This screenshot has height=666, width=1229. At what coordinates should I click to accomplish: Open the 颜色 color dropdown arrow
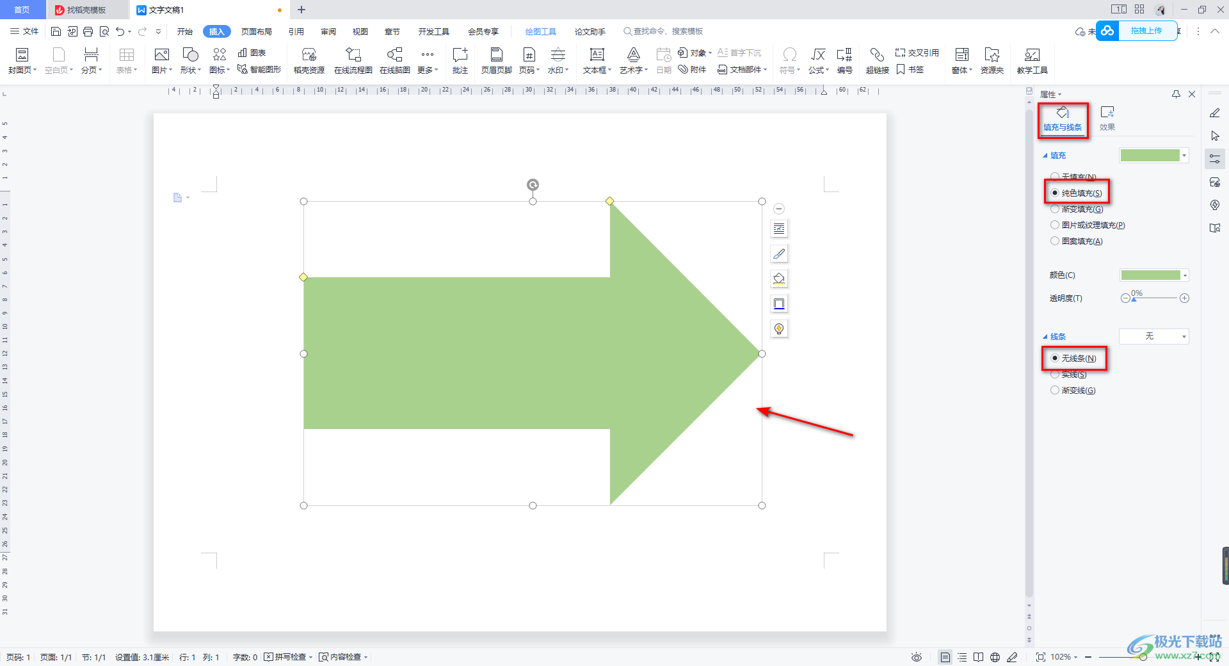tap(1185, 275)
